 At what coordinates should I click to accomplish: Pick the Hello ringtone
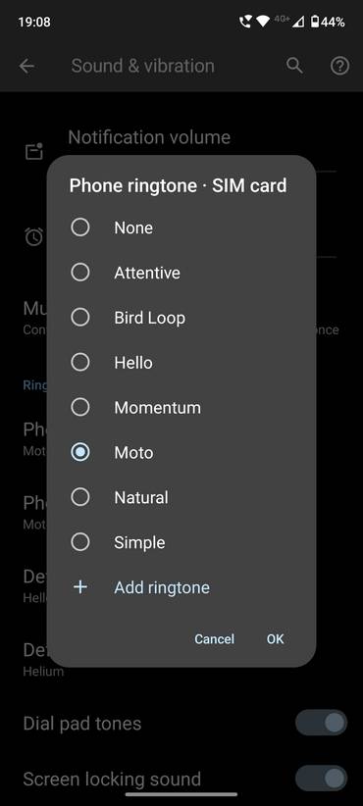[x=181, y=363]
